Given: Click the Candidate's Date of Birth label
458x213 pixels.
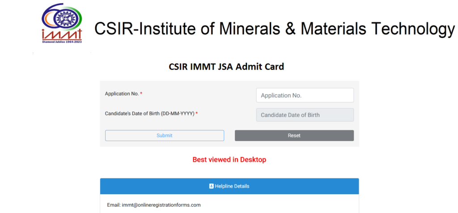Looking at the screenshot, I should [x=151, y=113].
